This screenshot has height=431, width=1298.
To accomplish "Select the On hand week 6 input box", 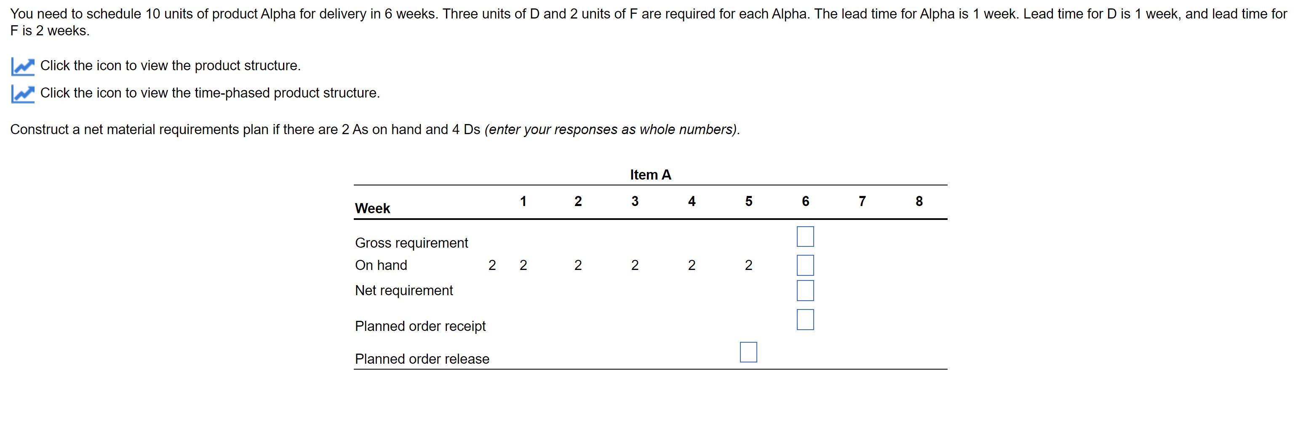I will tap(805, 265).
